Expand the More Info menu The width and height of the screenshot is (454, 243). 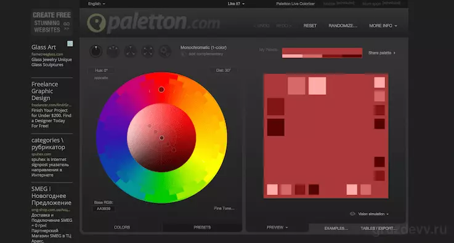coord(383,26)
